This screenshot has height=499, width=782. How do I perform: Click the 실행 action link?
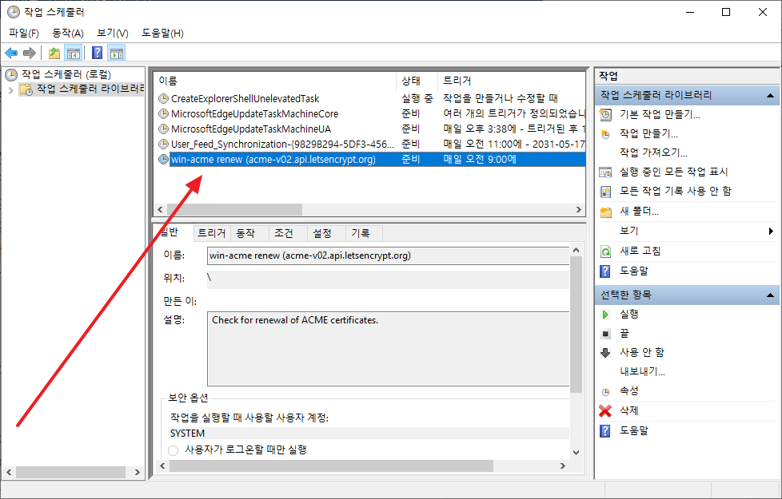point(629,315)
